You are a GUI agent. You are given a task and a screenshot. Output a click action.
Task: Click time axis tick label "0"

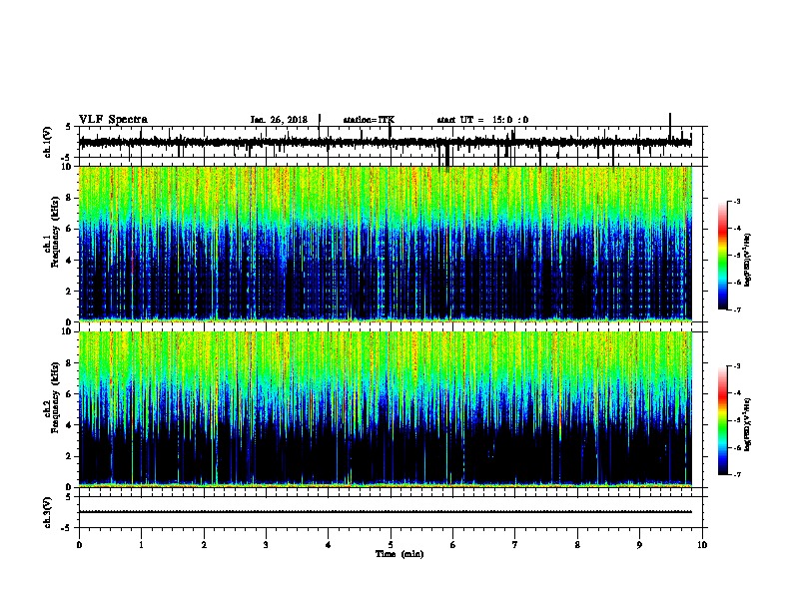(79, 545)
